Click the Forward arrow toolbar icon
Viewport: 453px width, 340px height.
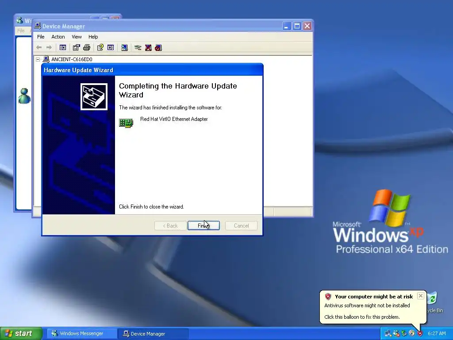(x=49, y=47)
